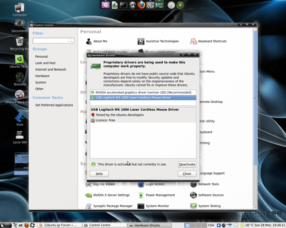Open Login Screen settings
Viewport: 286px width, 228px height.
151,184
